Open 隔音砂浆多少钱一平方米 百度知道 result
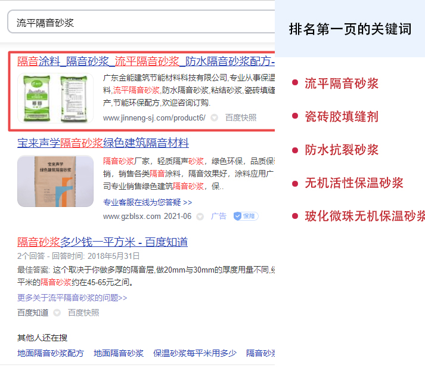425x380 pixels. pyautogui.click(x=103, y=242)
